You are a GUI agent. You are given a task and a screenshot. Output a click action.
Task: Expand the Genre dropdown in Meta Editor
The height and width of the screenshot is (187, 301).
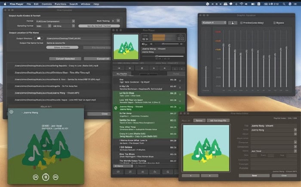[295, 151]
